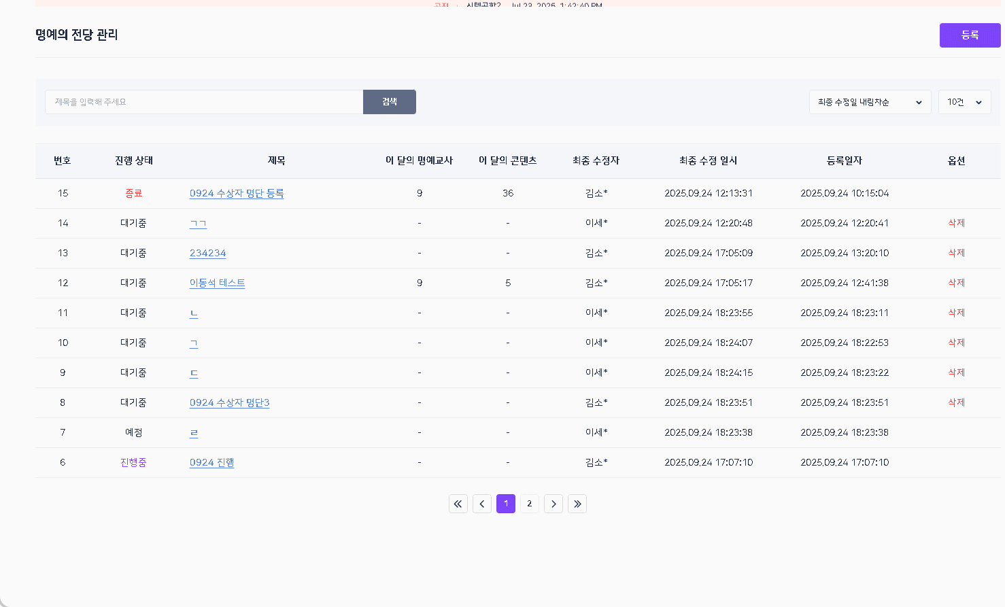This screenshot has height=607, width=1005.
Task: Open the 0924 수상자 명단3 entry
Action: pos(229,403)
